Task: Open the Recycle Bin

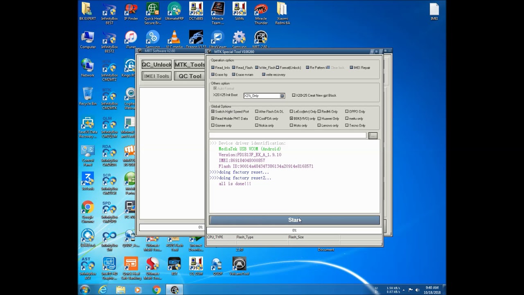Action: coord(88,96)
